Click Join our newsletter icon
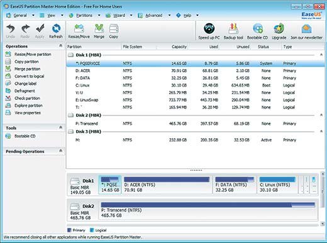Screen dimensions: 327x243 (306, 31)
